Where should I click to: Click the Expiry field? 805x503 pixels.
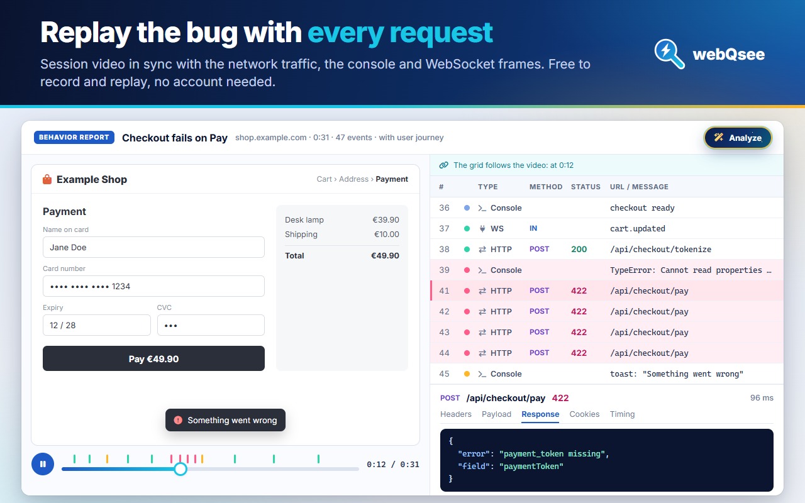point(97,325)
